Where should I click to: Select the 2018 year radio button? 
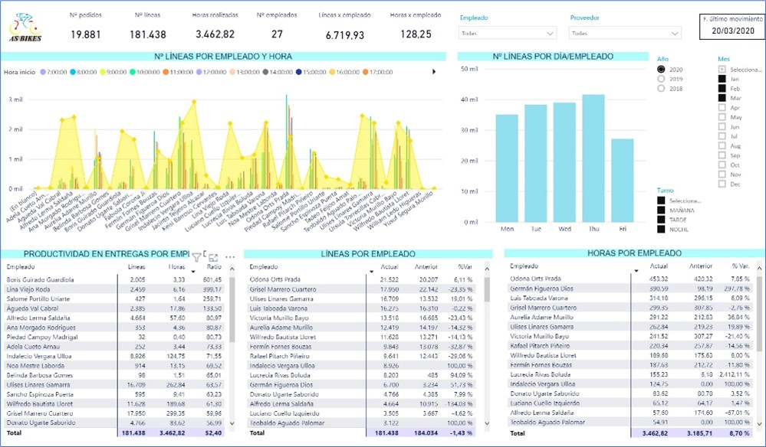click(x=661, y=89)
